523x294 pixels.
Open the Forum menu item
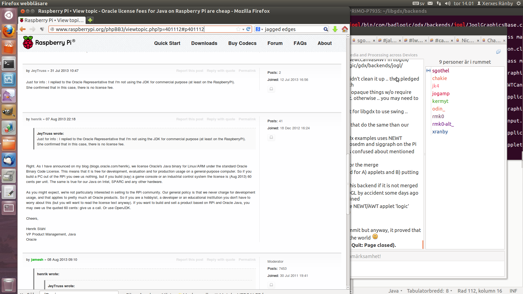(275, 43)
